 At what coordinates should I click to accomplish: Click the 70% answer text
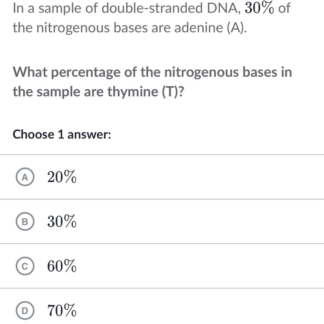(x=62, y=311)
